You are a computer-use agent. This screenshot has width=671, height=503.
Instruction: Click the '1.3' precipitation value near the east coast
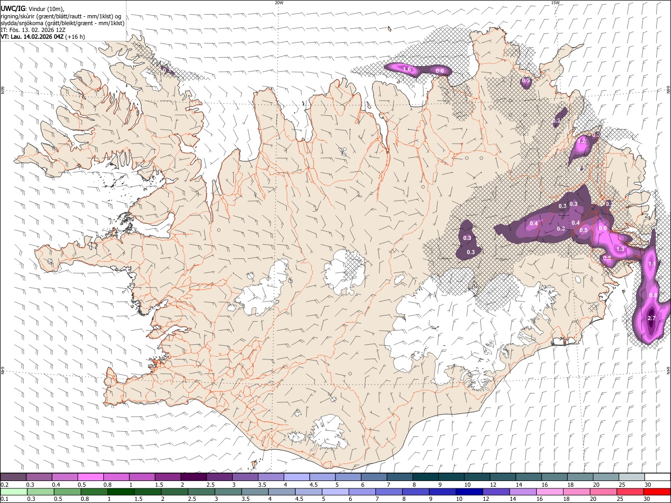click(x=620, y=249)
